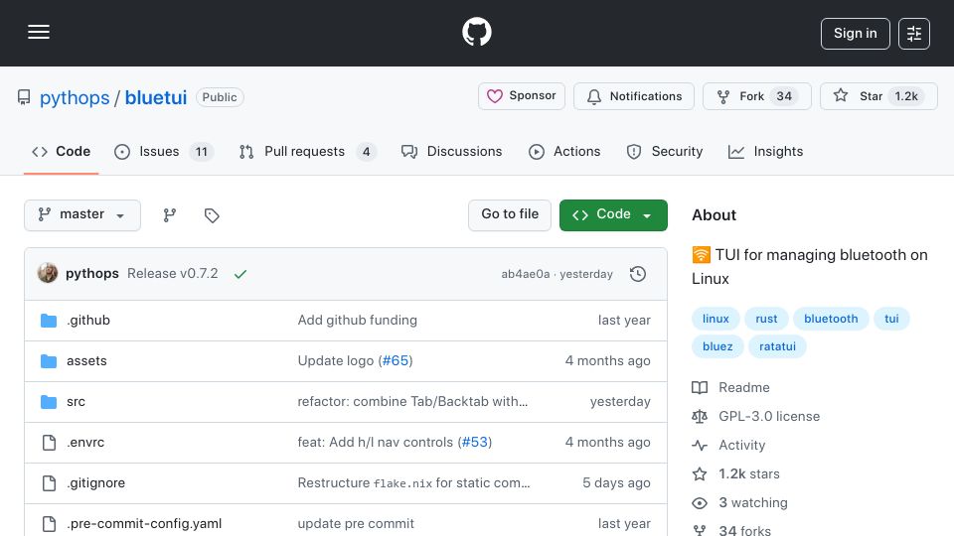
Task: Click the Issues count badge 11
Action: pyautogui.click(x=202, y=152)
